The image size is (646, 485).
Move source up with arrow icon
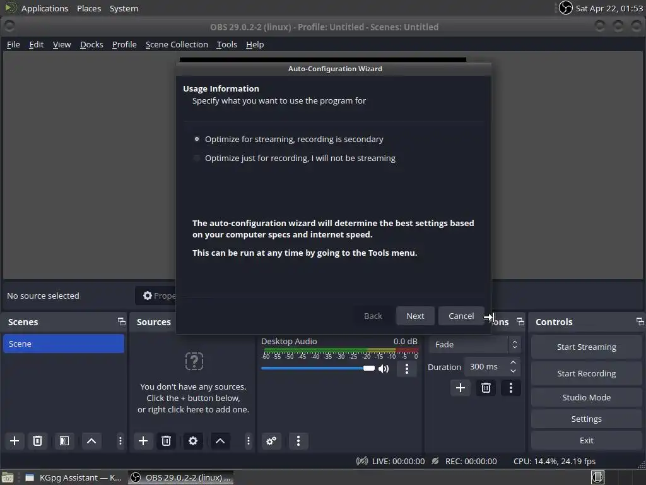pos(220,441)
